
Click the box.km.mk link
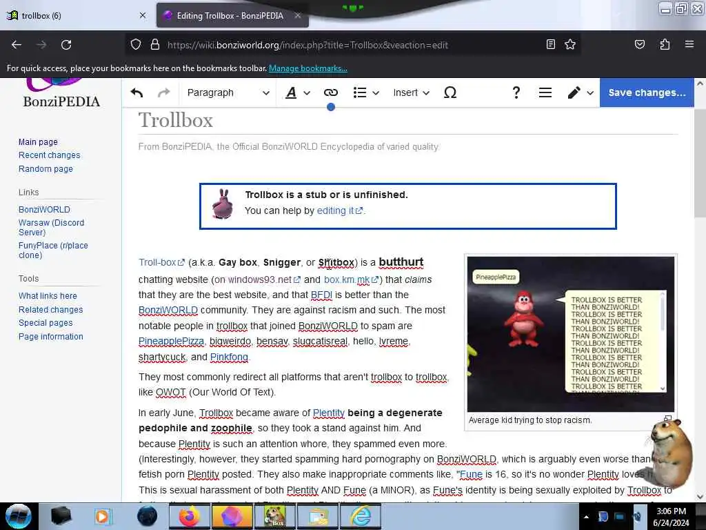pos(351,279)
